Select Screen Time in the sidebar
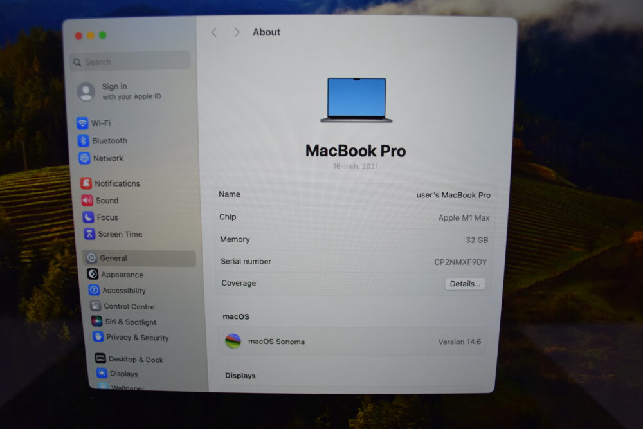This screenshot has height=429, width=643. (139, 233)
